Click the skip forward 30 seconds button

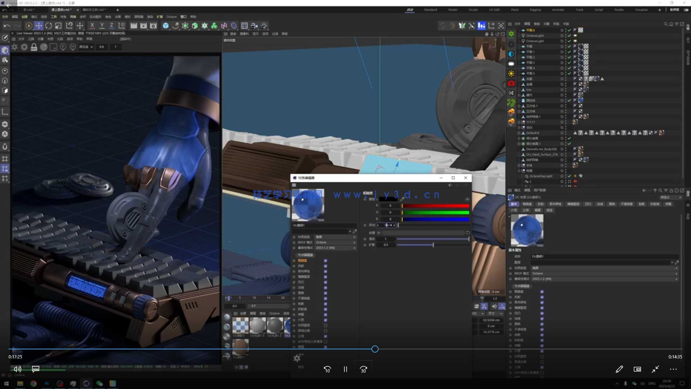pyautogui.click(x=363, y=369)
